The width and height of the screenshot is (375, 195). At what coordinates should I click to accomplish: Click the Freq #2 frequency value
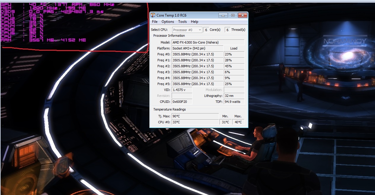coord(197,66)
